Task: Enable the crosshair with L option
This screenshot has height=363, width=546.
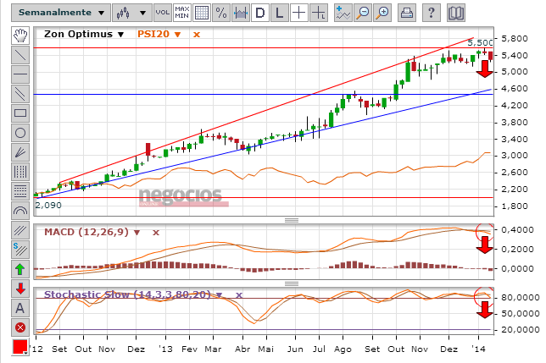Action: point(319,13)
